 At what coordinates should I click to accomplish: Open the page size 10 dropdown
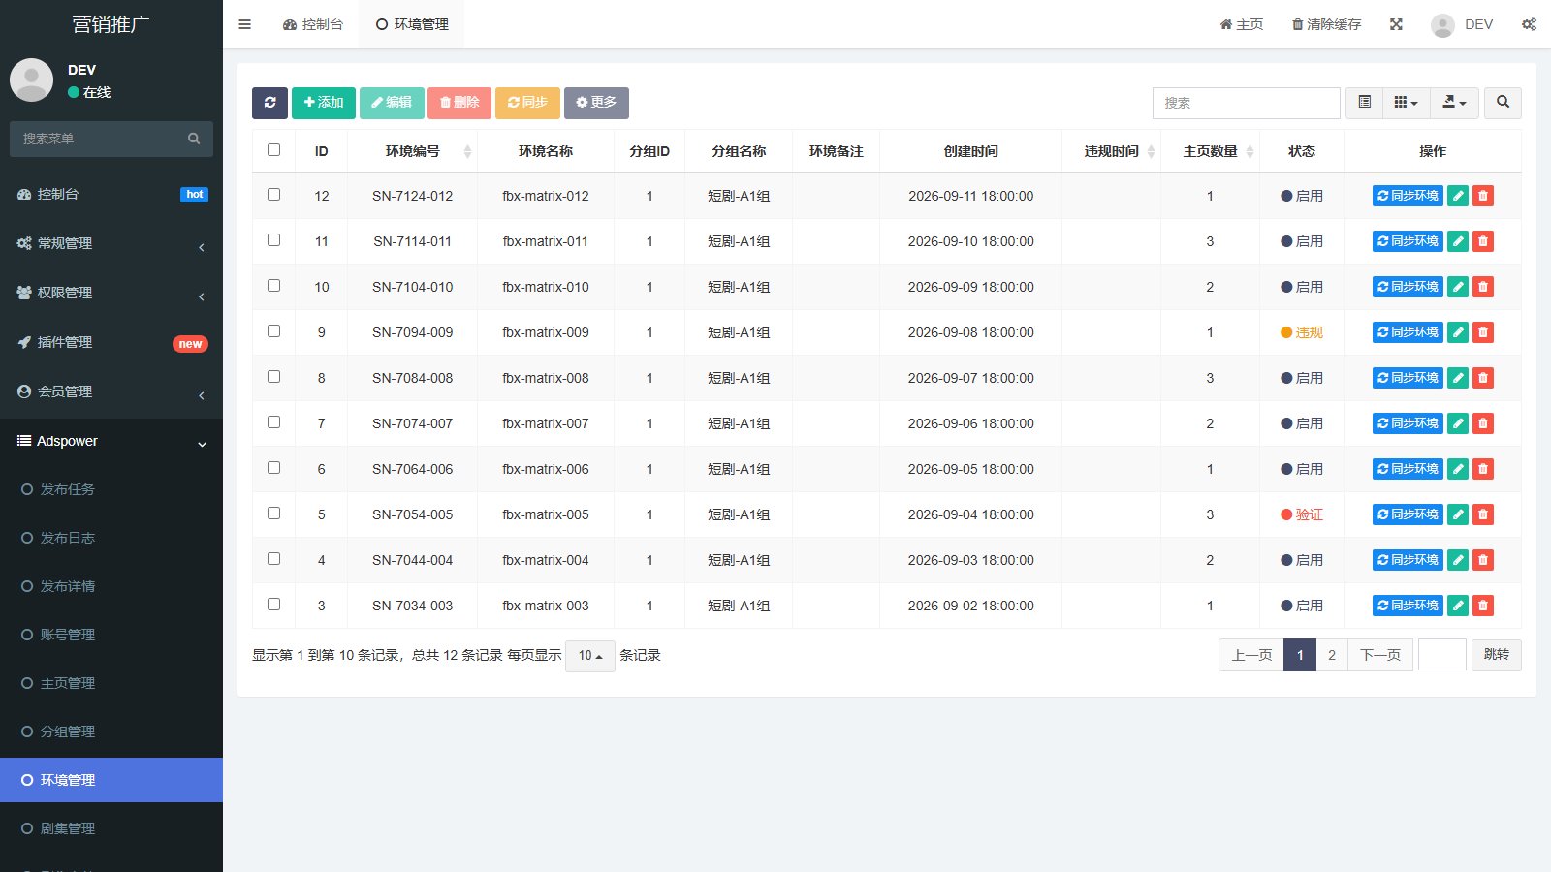click(590, 656)
